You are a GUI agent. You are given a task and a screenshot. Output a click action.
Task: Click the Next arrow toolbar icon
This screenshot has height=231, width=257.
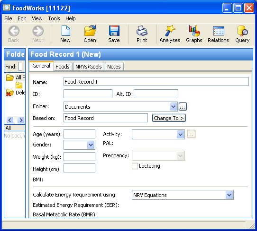(38, 31)
